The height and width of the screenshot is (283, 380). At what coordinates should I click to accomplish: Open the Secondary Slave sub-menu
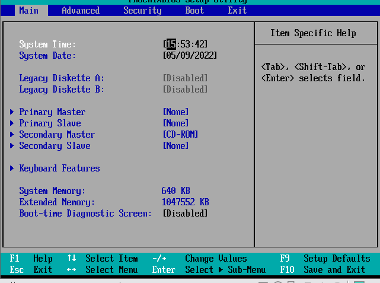pos(55,146)
